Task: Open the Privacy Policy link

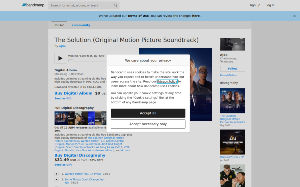Action: pyautogui.click(x=167, y=81)
